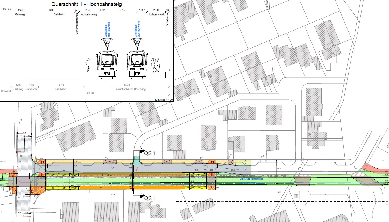
Task: Click the lower QS 1 section arrow
Action: pos(142,196)
